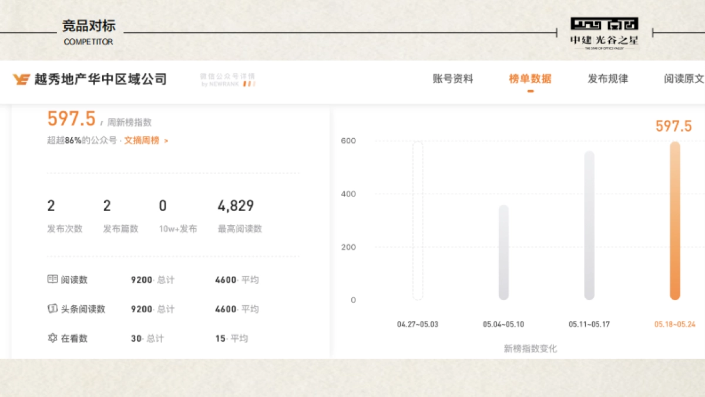
Task: Select the 05.04~05.10 gray bar
Action: pos(503,252)
